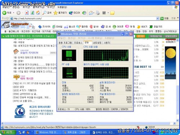Screen dimensions: 180x135
Task: Open the Back button history dropdown arrow
Action: pyautogui.click(x=14, y=13)
